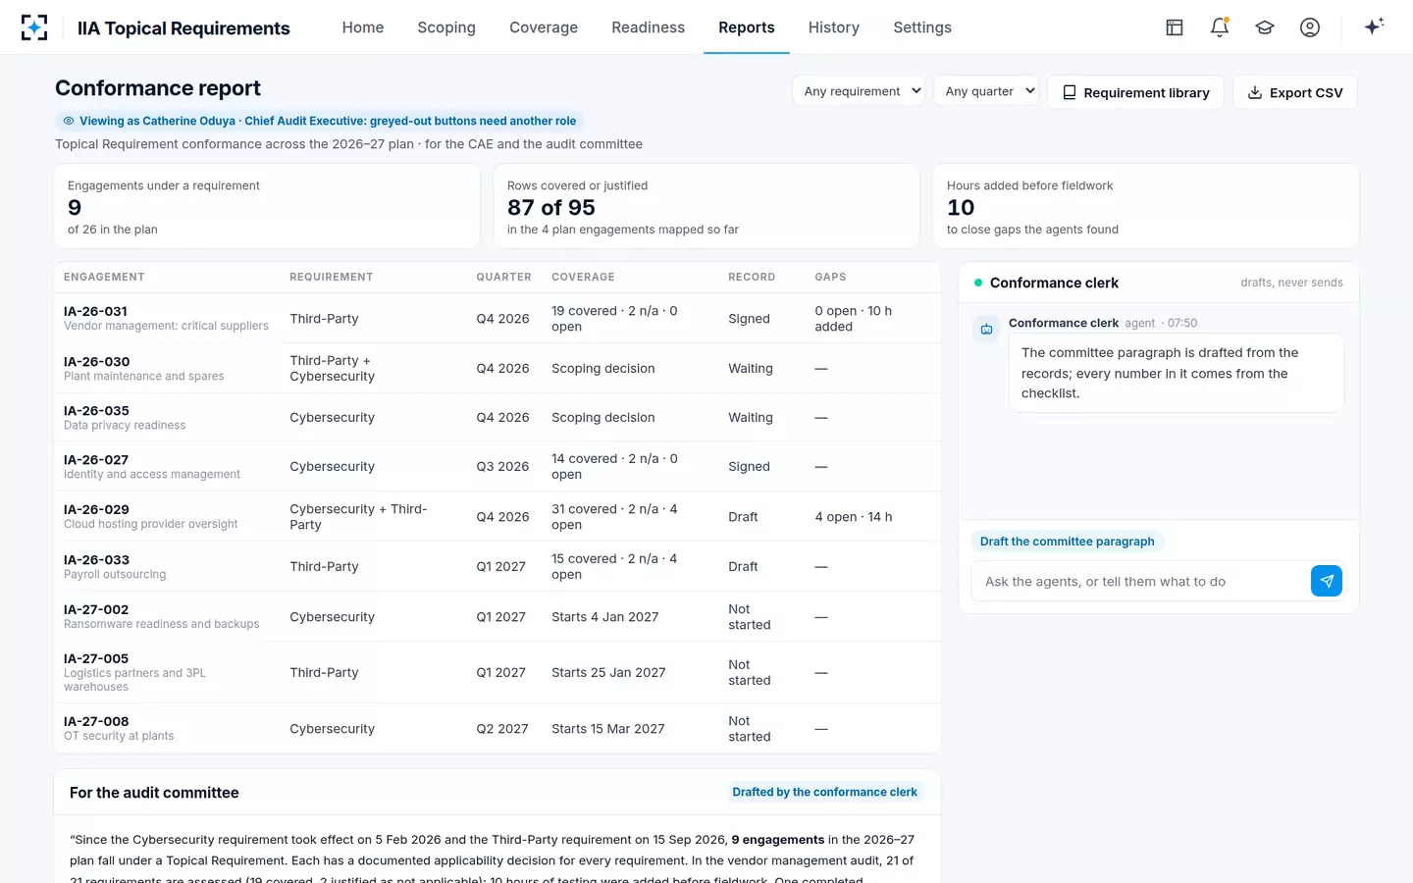
Task: Export the report as CSV
Action: click(x=1295, y=92)
